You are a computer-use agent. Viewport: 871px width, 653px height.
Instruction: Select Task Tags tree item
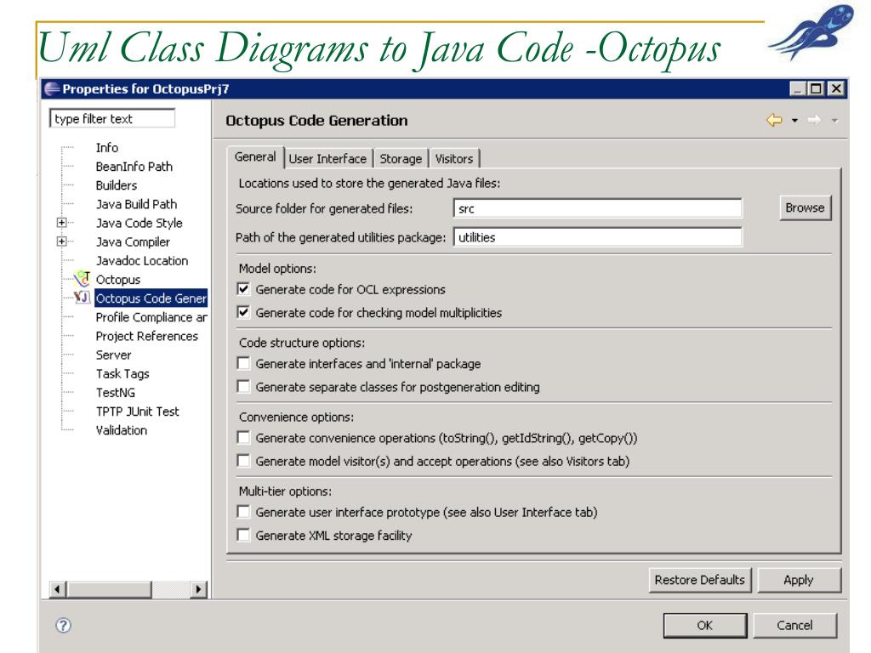tap(122, 374)
